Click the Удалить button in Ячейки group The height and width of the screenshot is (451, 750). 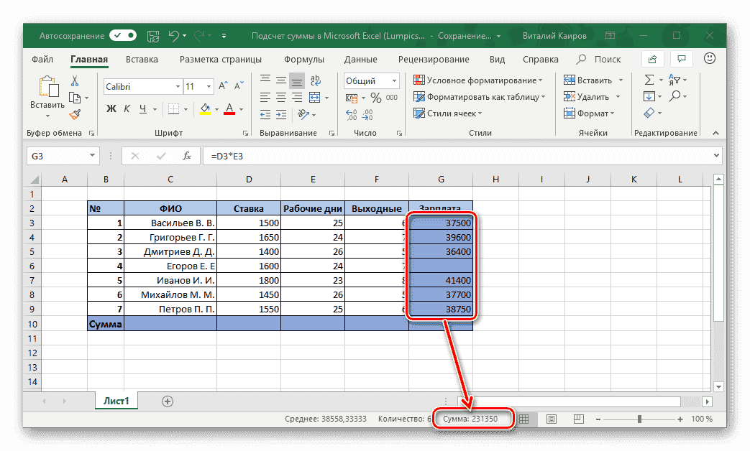point(593,96)
